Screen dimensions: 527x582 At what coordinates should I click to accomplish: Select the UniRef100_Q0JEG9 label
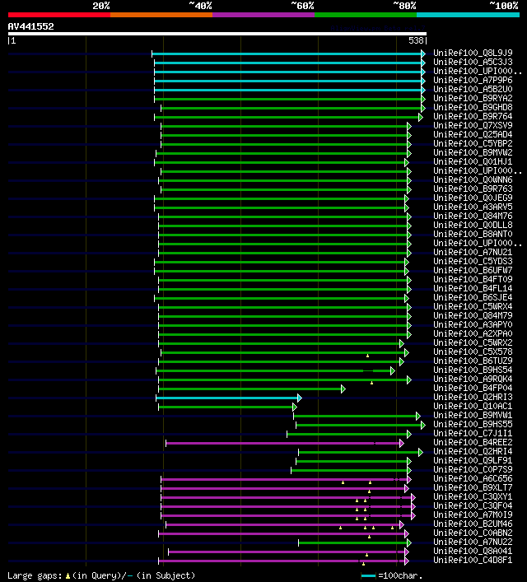tap(473, 198)
